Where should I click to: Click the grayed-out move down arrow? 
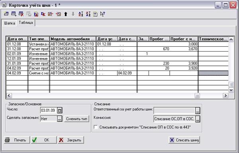point(73,14)
